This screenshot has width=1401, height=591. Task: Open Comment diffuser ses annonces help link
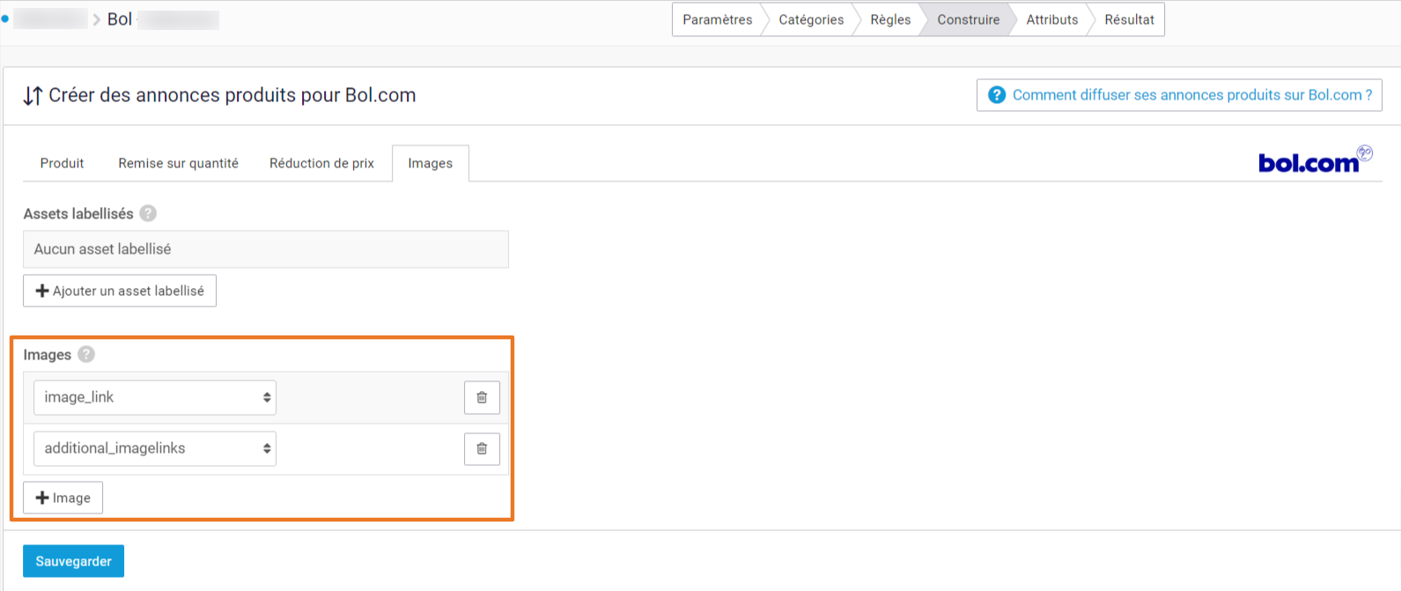[x=1179, y=95]
